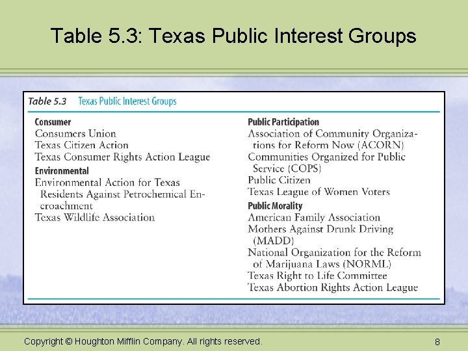The image size is (468, 351).
Task: Click 'American Family Association' entry
Action: pos(314,217)
